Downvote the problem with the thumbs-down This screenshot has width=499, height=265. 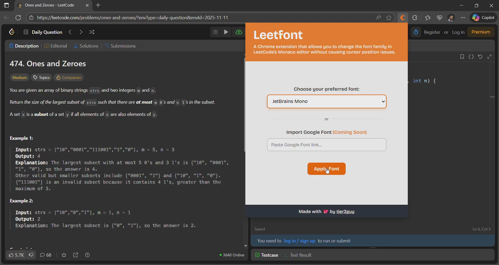click(31, 255)
